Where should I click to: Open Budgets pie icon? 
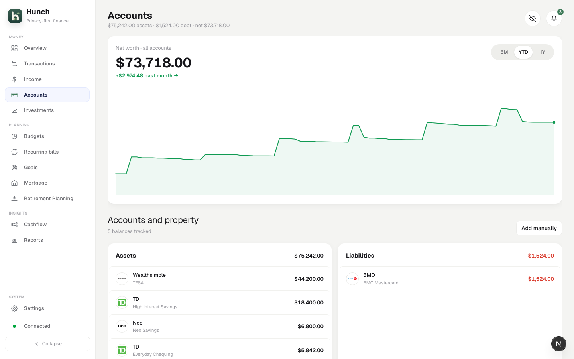(14, 136)
